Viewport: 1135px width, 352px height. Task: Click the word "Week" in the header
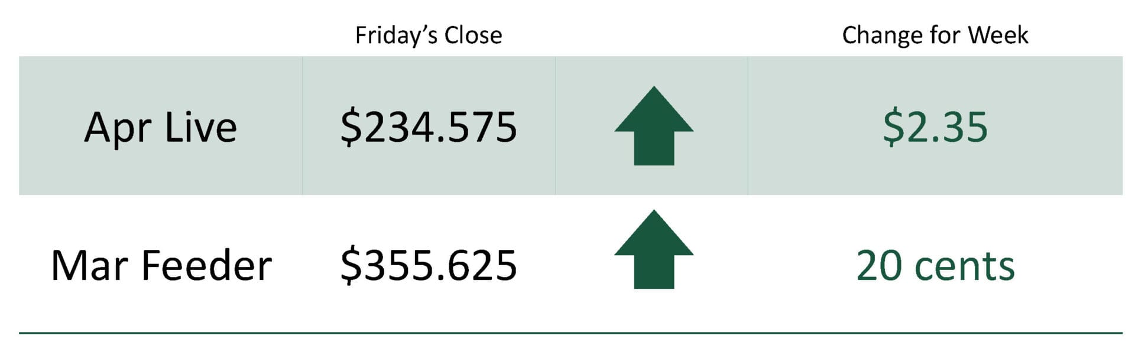tap(998, 35)
